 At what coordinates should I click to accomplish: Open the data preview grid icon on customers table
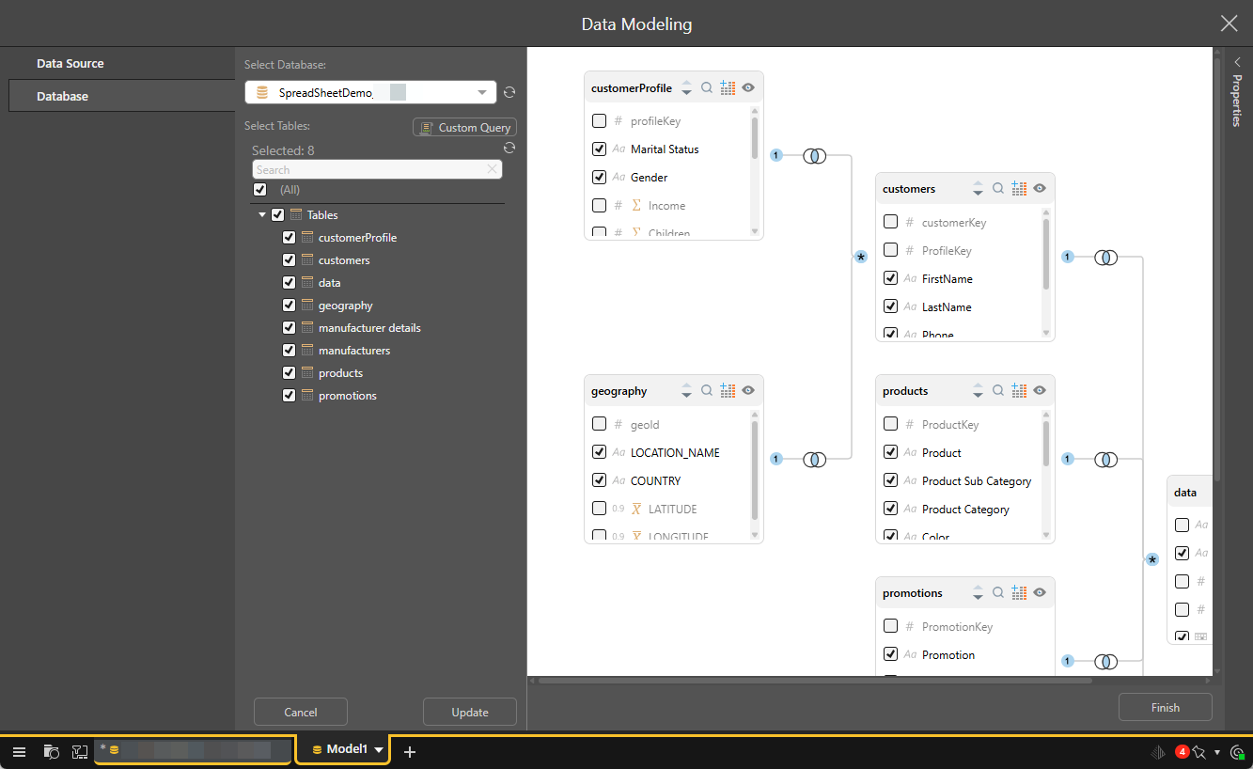pyautogui.click(x=1019, y=189)
